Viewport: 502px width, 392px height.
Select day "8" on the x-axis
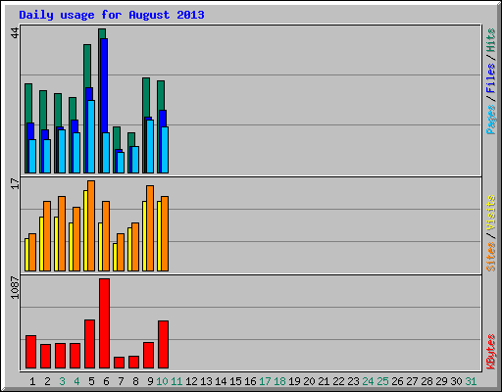[135, 381]
